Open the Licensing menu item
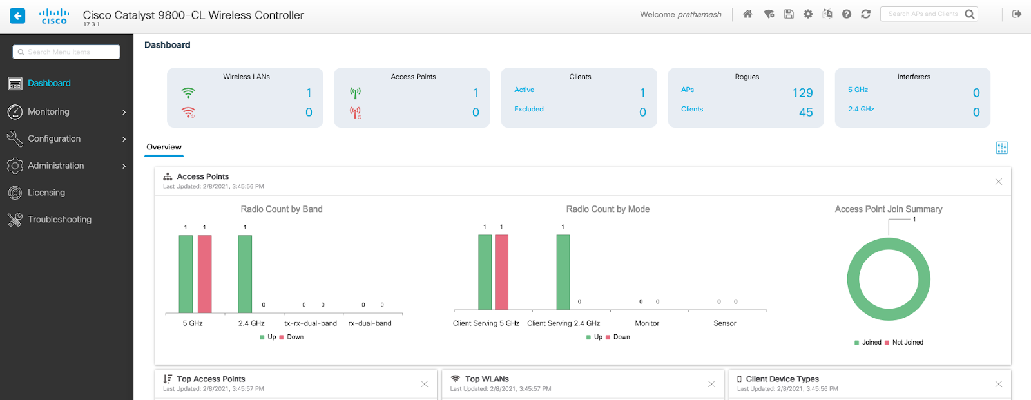Viewport: 1031px width, 400px height. click(46, 193)
